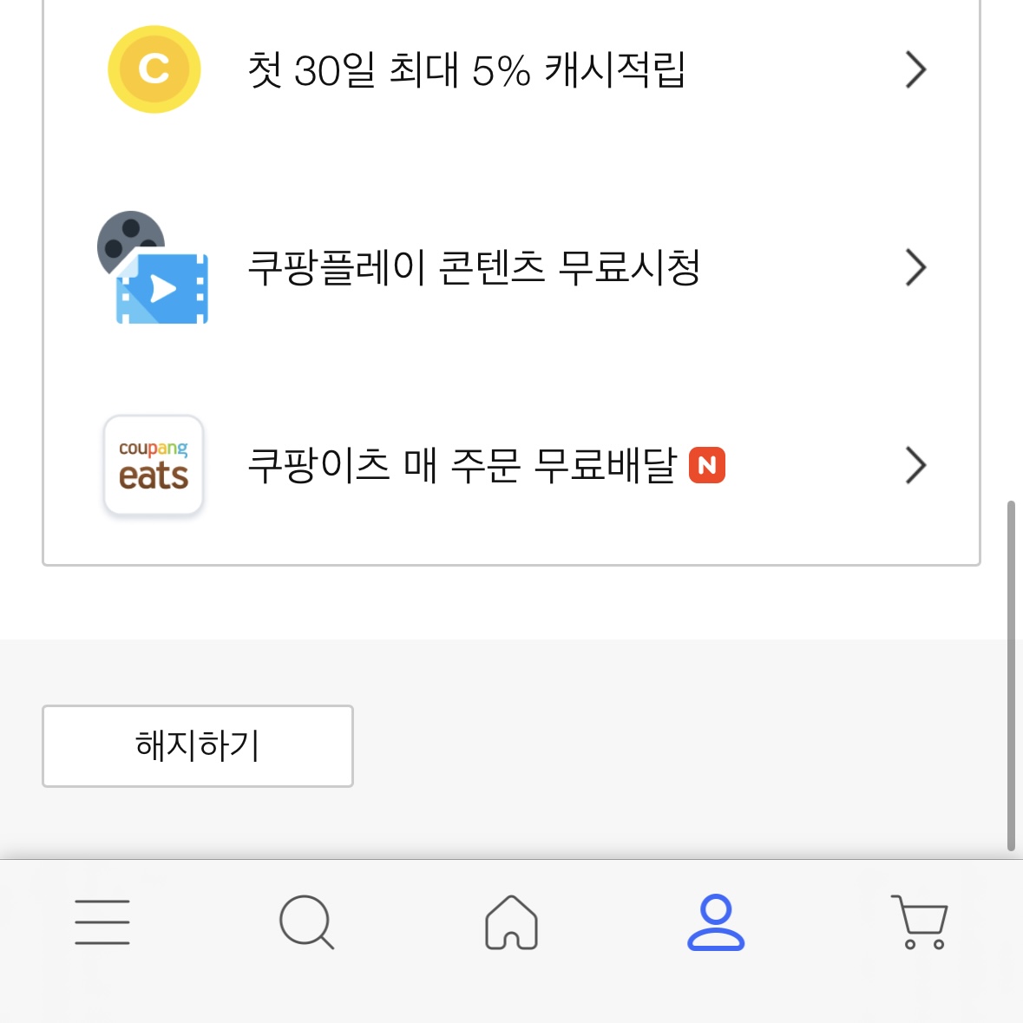Tap the 첫 30일 최대 5% 캐시적립 label
Viewport: 1023px width, 1023px height.
(x=469, y=70)
